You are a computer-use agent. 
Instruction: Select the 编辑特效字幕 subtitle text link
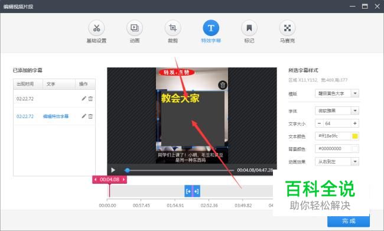click(x=56, y=116)
